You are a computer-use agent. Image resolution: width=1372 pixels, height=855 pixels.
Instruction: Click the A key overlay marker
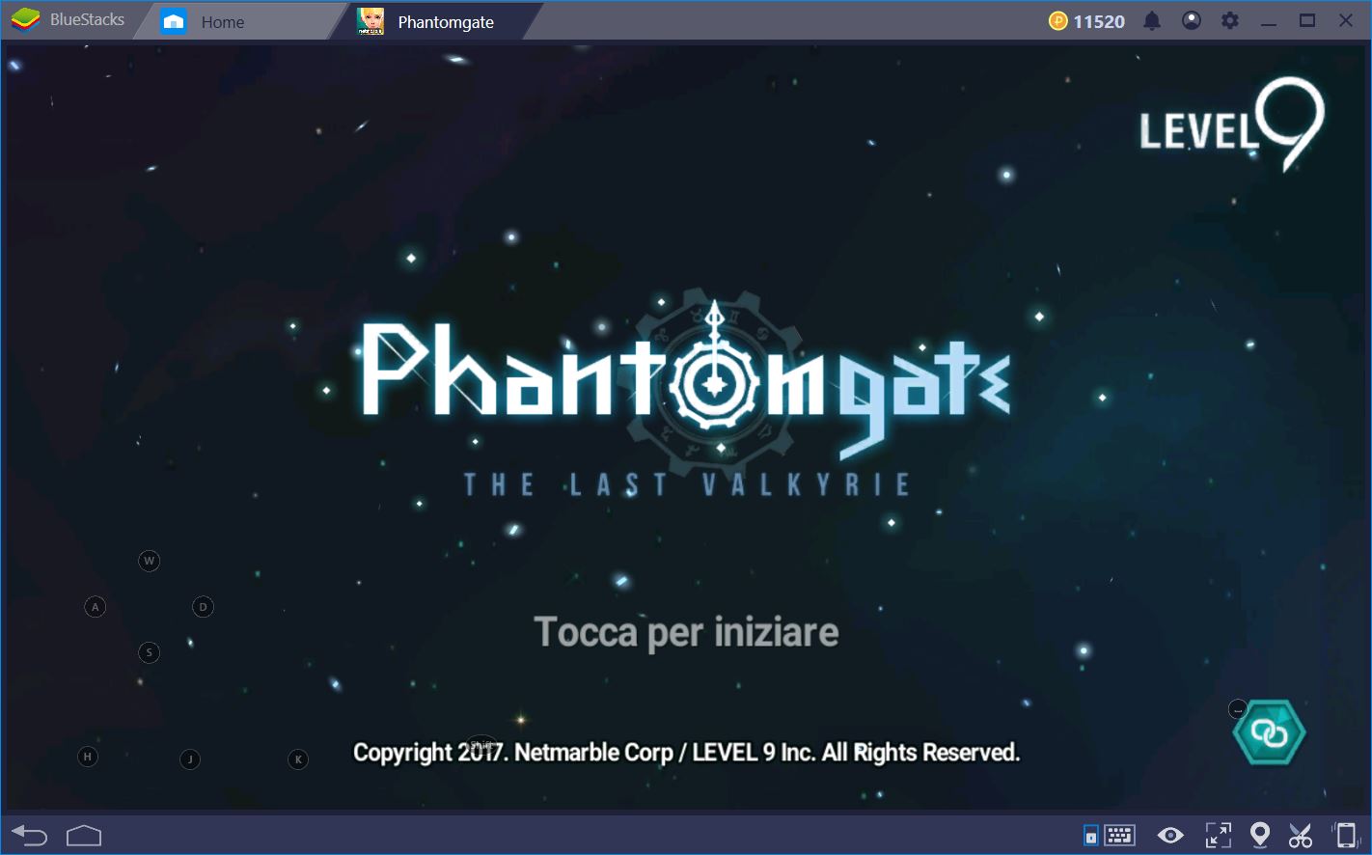pyautogui.click(x=95, y=607)
